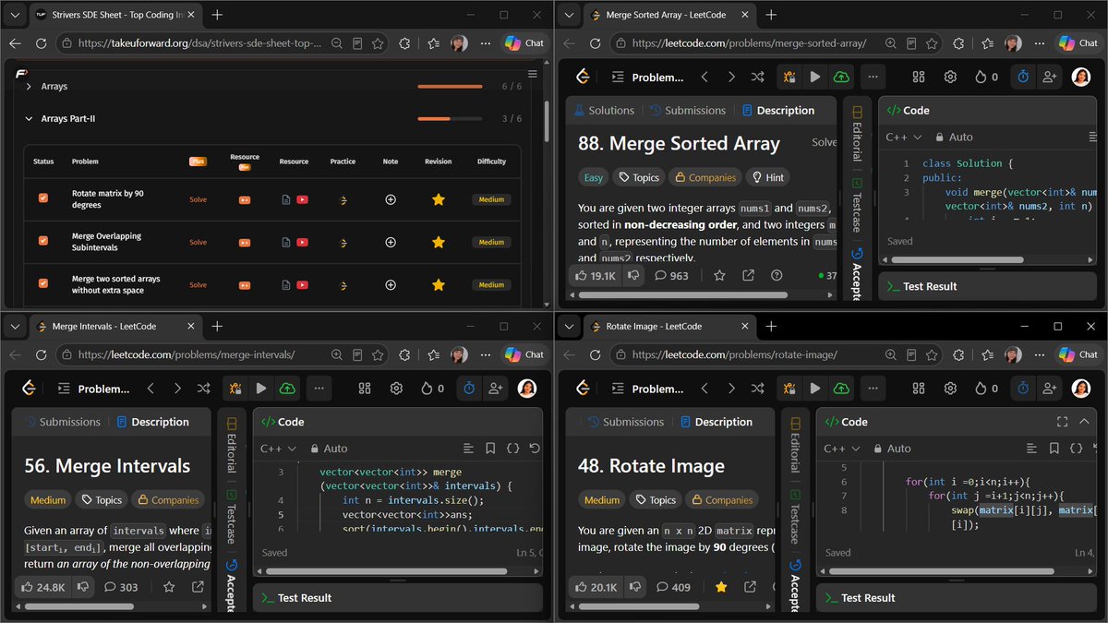Star the Merge Sorted Array problem as favorite
Image resolution: width=1108 pixels, height=623 pixels.
pos(719,275)
